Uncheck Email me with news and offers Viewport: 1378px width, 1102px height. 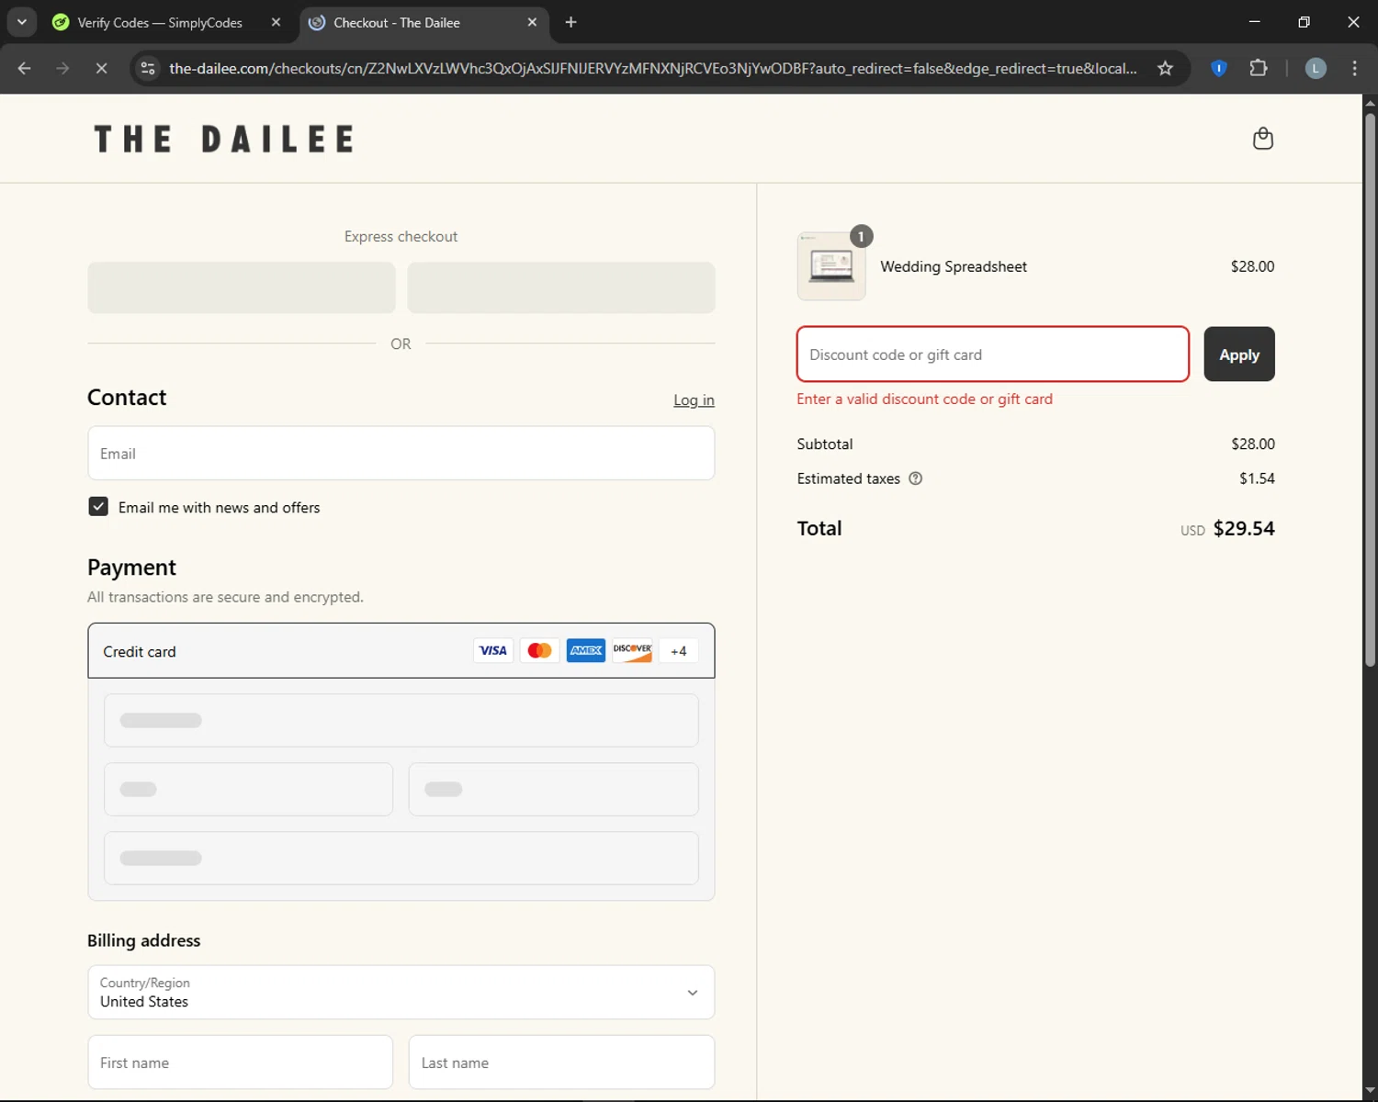pos(98,507)
